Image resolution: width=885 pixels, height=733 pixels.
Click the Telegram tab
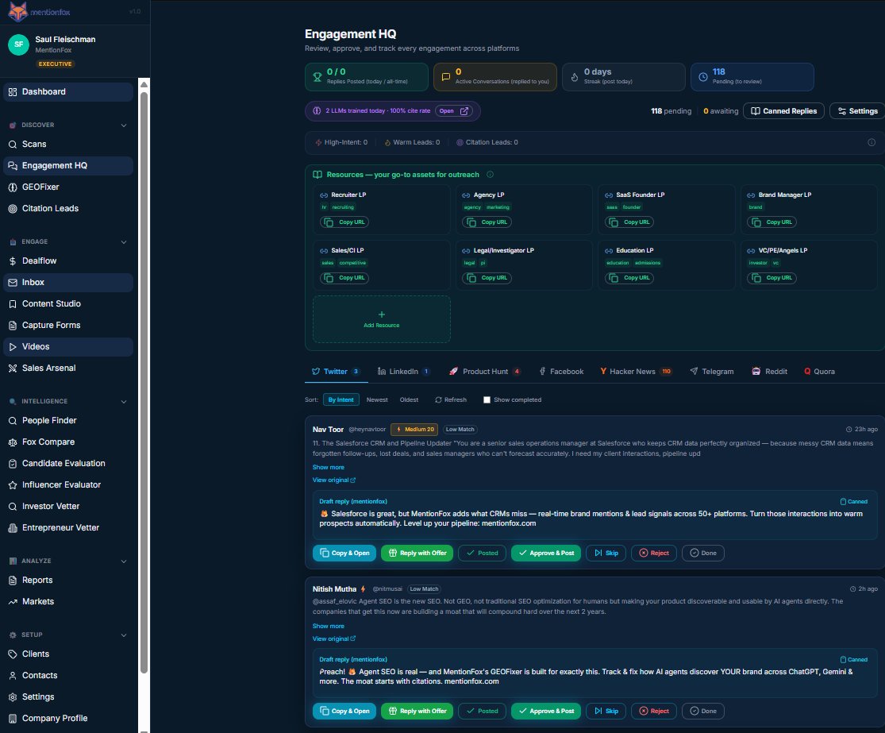pos(712,372)
